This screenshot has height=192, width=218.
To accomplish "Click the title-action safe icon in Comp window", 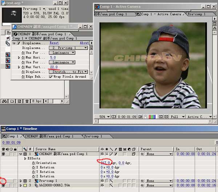I will pos(113,117).
